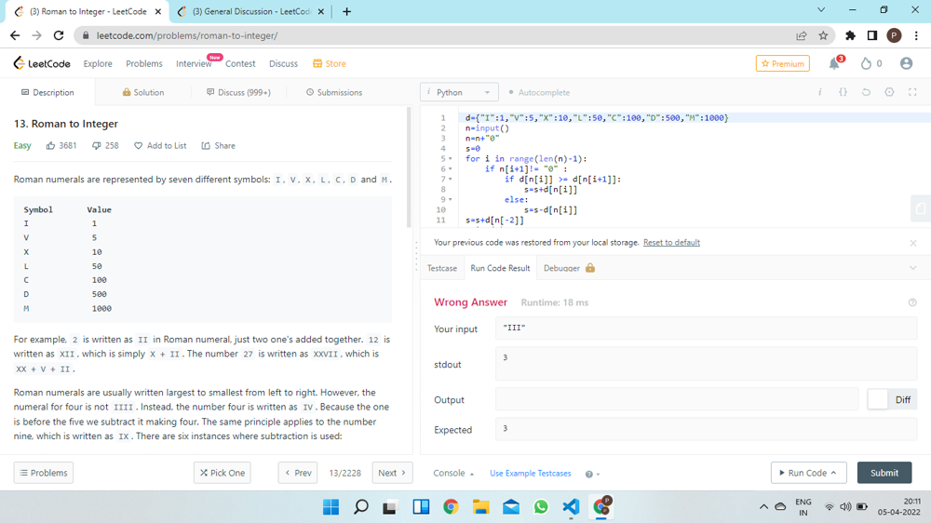Click the Premium button
The height and width of the screenshot is (523, 931).
[x=783, y=63]
